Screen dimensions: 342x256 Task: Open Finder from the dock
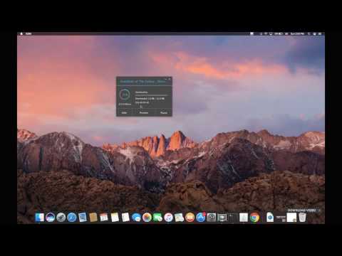39,218
